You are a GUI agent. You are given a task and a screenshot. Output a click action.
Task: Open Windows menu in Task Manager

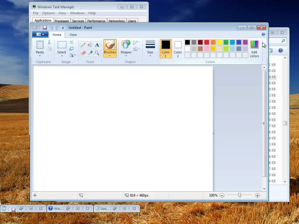pyautogui.click(x=77, y=13)
